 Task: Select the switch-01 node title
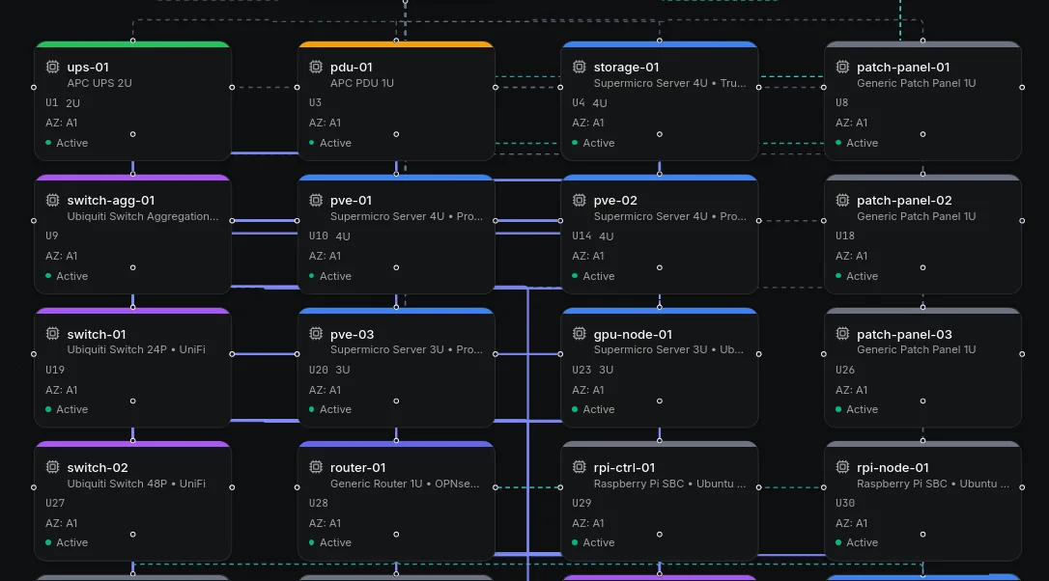97,334
